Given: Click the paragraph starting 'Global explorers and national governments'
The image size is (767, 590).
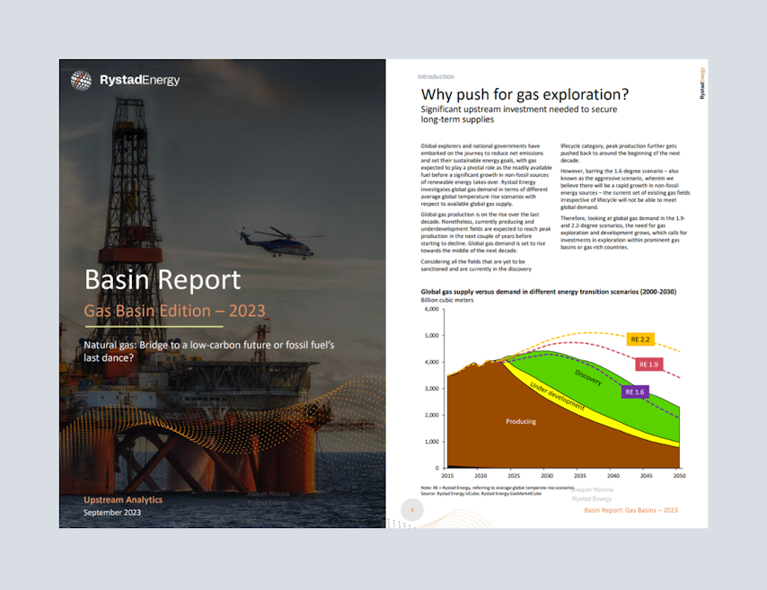Looking at the screenshot, I should click(x=486, y=174).
